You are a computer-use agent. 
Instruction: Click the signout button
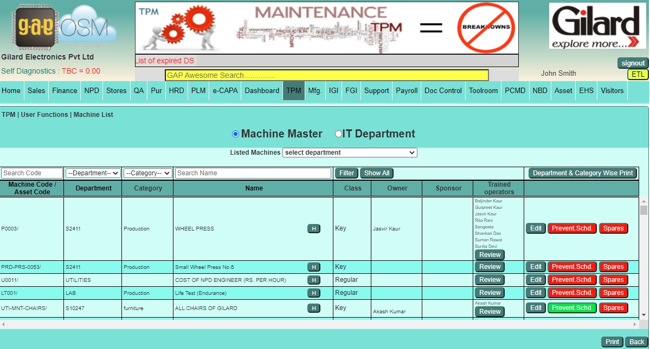(633, 63)
